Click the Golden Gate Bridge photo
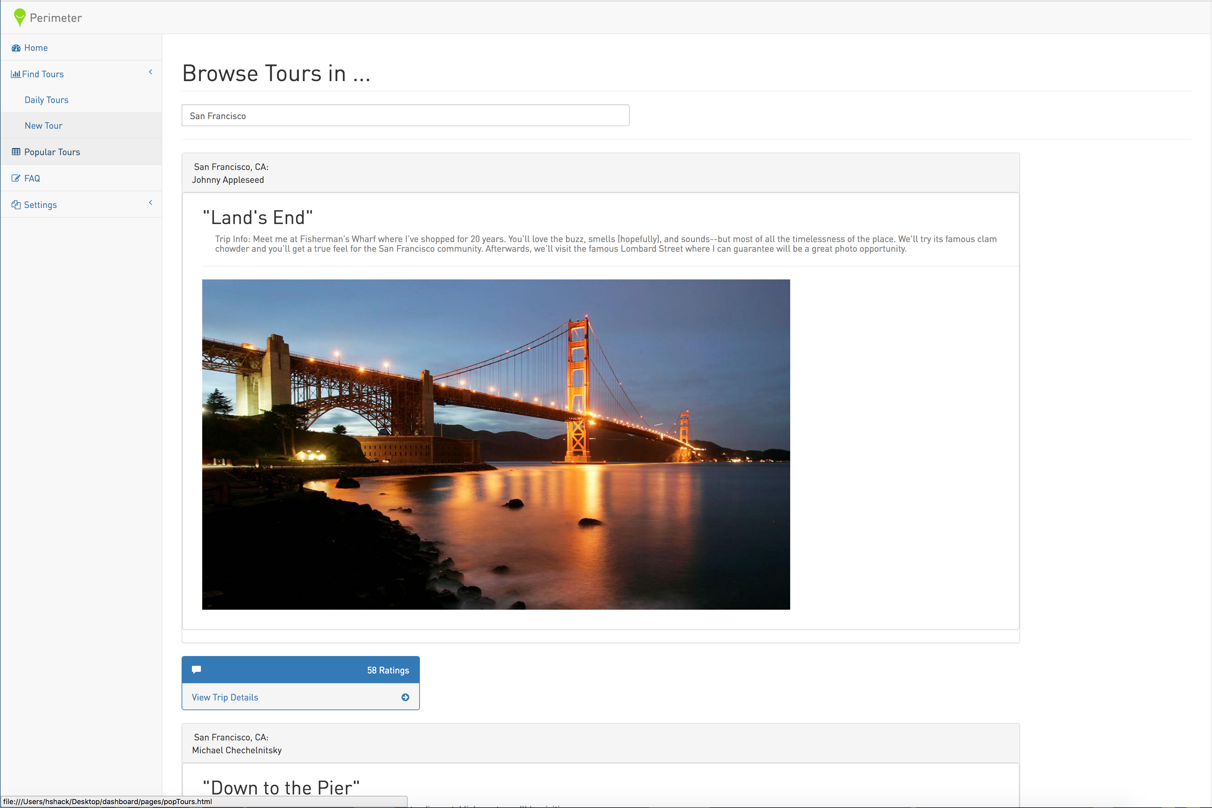The height and width of the screenshot is (808, 1212). tap(496, 444)
